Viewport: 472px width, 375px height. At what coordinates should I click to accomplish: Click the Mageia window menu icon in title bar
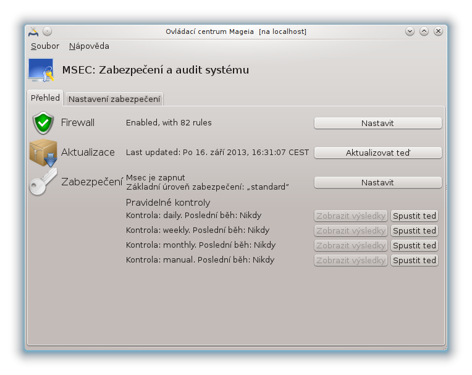click(x=33, y=32)
